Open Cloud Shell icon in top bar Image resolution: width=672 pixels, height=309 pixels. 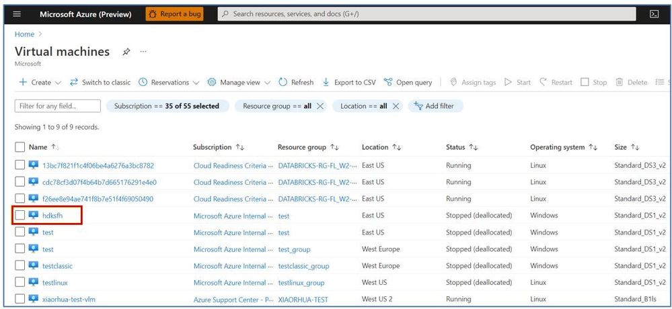pyautogui.click(x=654, y=14)
